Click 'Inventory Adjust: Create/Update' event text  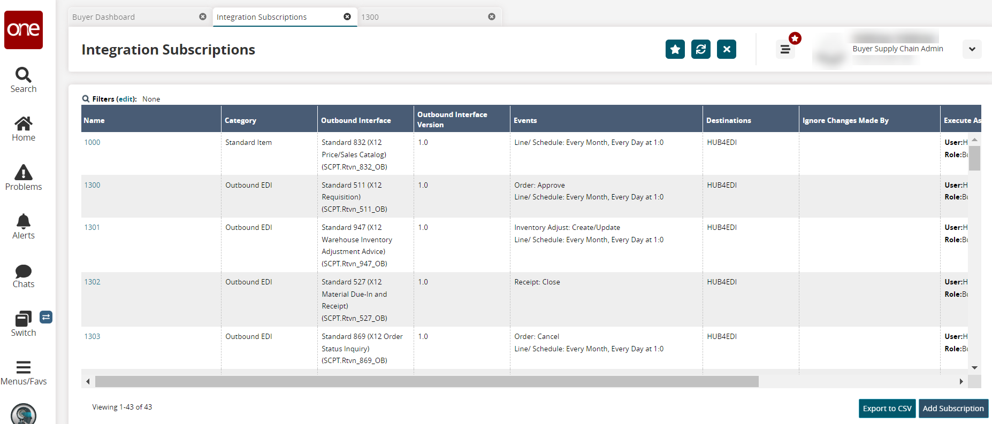click(567, 227)
